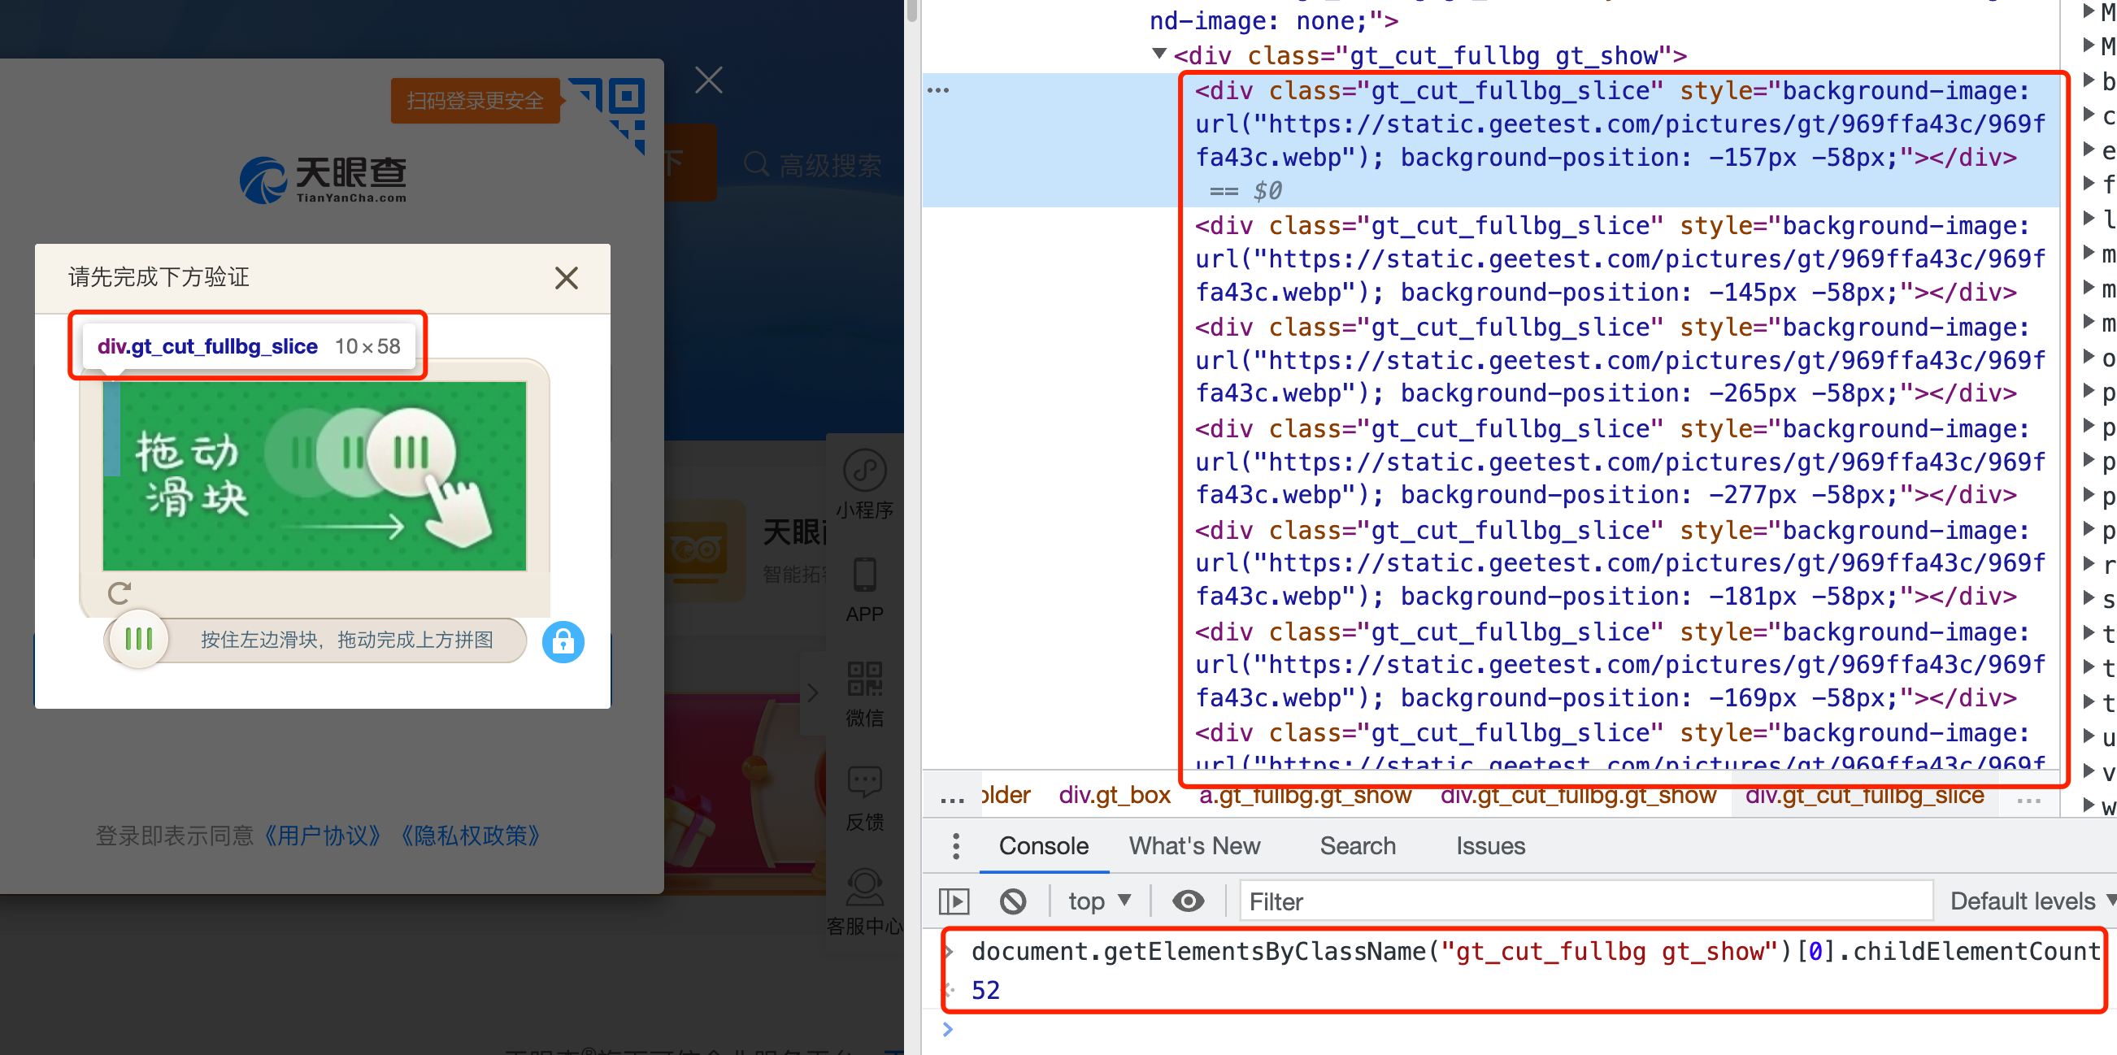The height and width of the screenshot is (1055, 2117).
Task: Click the 反馈 feedback icon
Action: 864,783
